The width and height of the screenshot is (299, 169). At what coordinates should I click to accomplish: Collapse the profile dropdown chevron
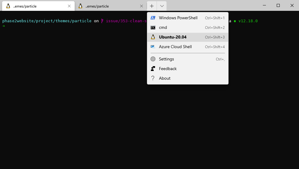(x=162, y=6)
